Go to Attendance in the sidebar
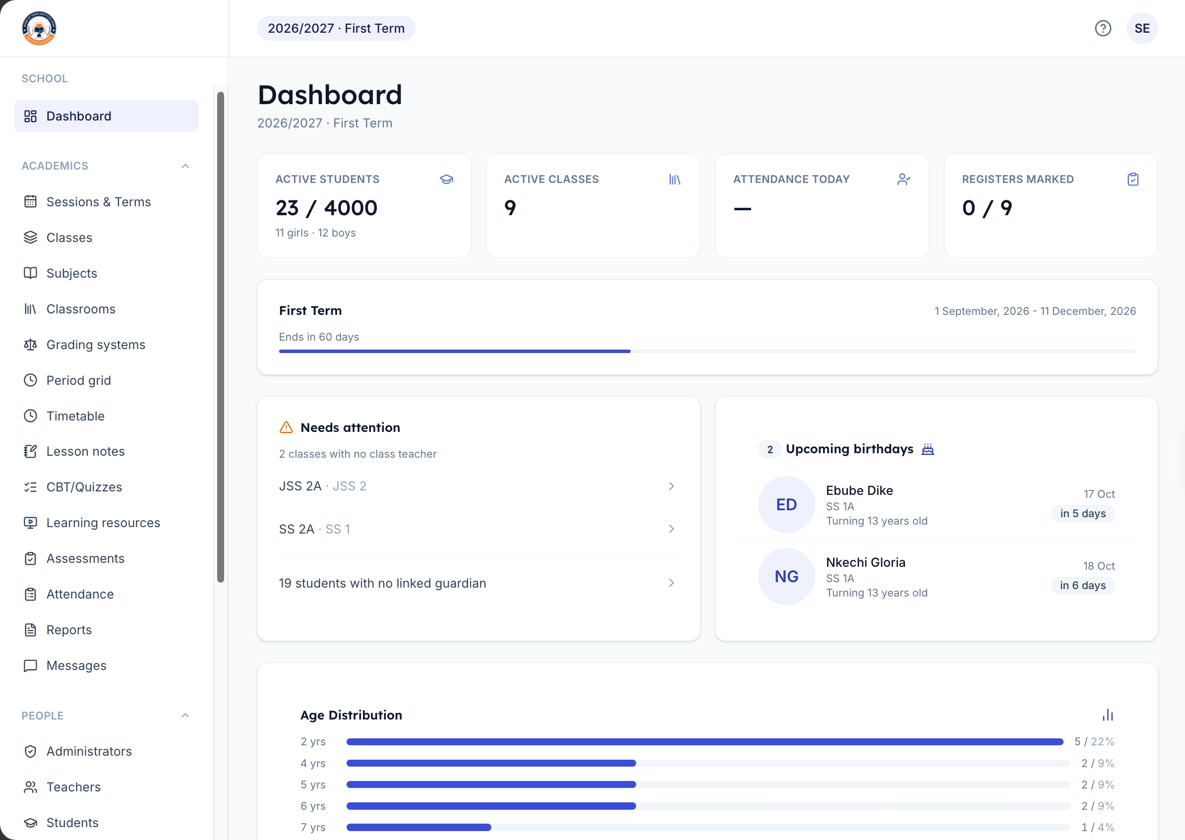Viewport: 1185px width, 840px height. point(107,595)
